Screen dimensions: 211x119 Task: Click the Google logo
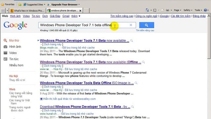[x=15, y=25]
